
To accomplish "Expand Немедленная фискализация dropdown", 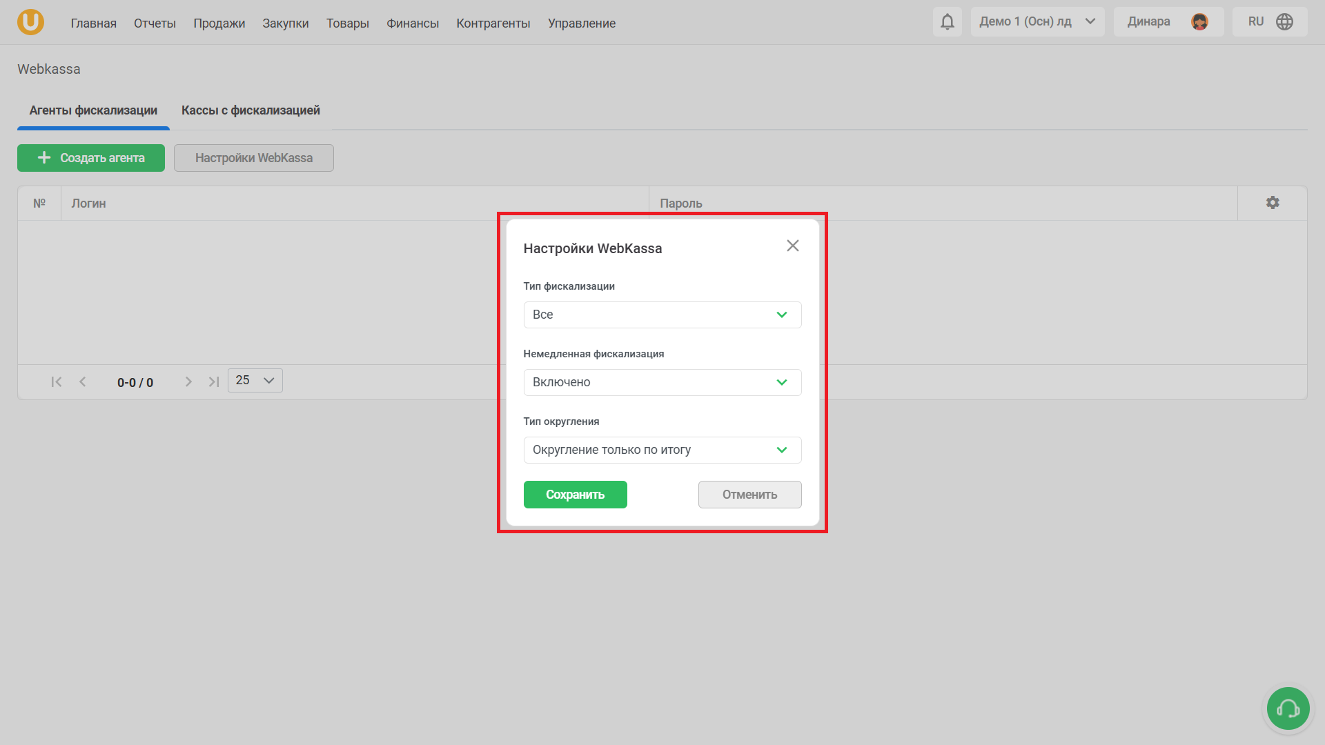I will click(662, 382).
